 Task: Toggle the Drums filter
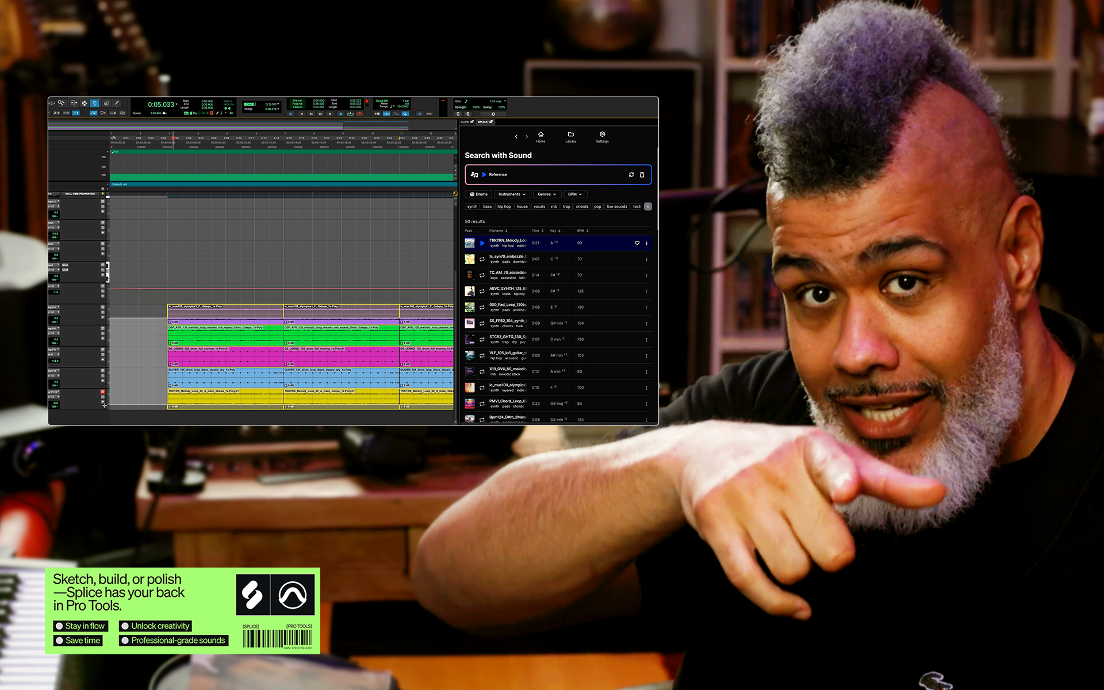478,194
